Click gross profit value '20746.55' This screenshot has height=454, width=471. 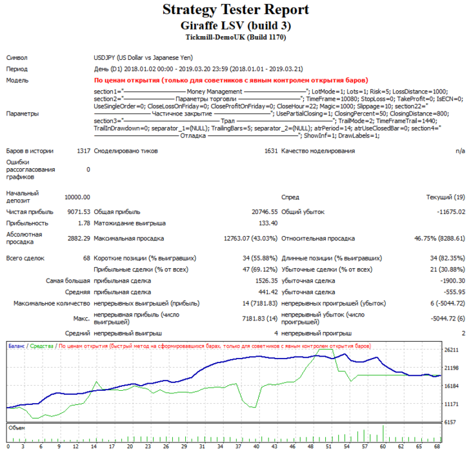coord(265,212)
